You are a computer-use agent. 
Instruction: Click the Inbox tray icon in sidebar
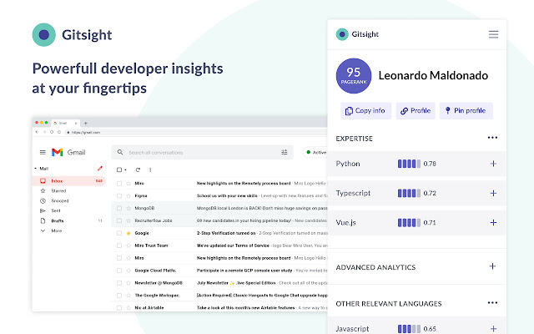(x=43, y=181)
